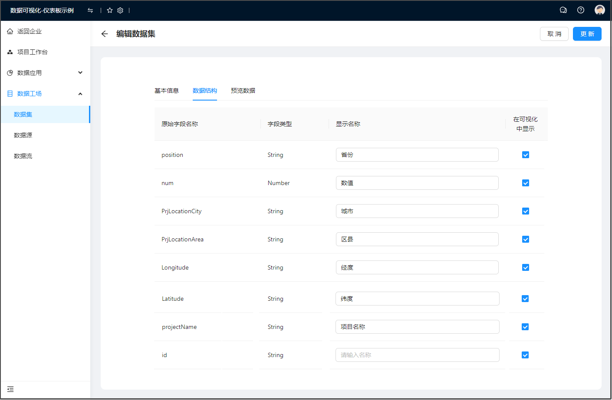Star this dashboard as favorite
This screenshot has width=612, height=400.
(110, 10)
